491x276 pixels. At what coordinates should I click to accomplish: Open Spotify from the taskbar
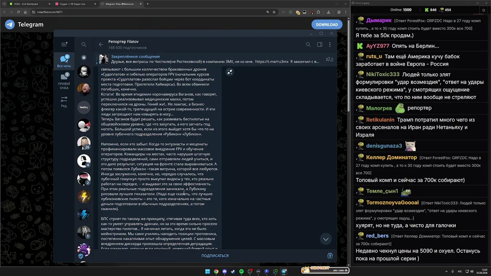[241, 271]
